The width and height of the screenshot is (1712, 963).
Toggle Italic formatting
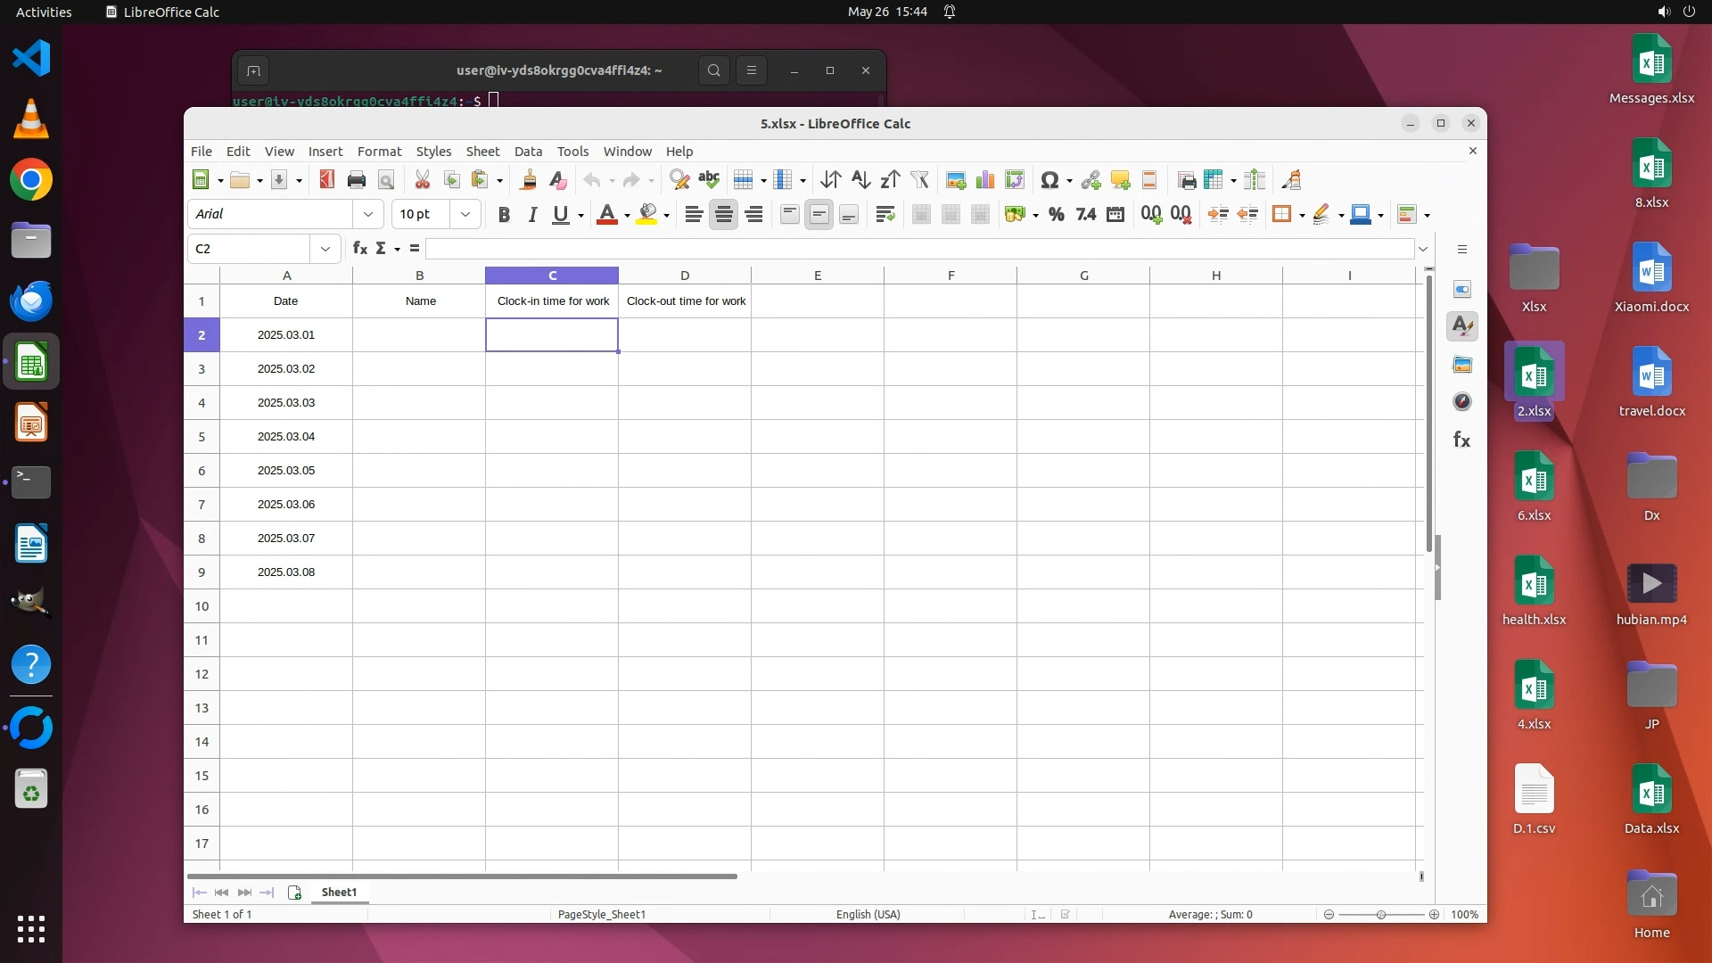click(x=532, y=214)
